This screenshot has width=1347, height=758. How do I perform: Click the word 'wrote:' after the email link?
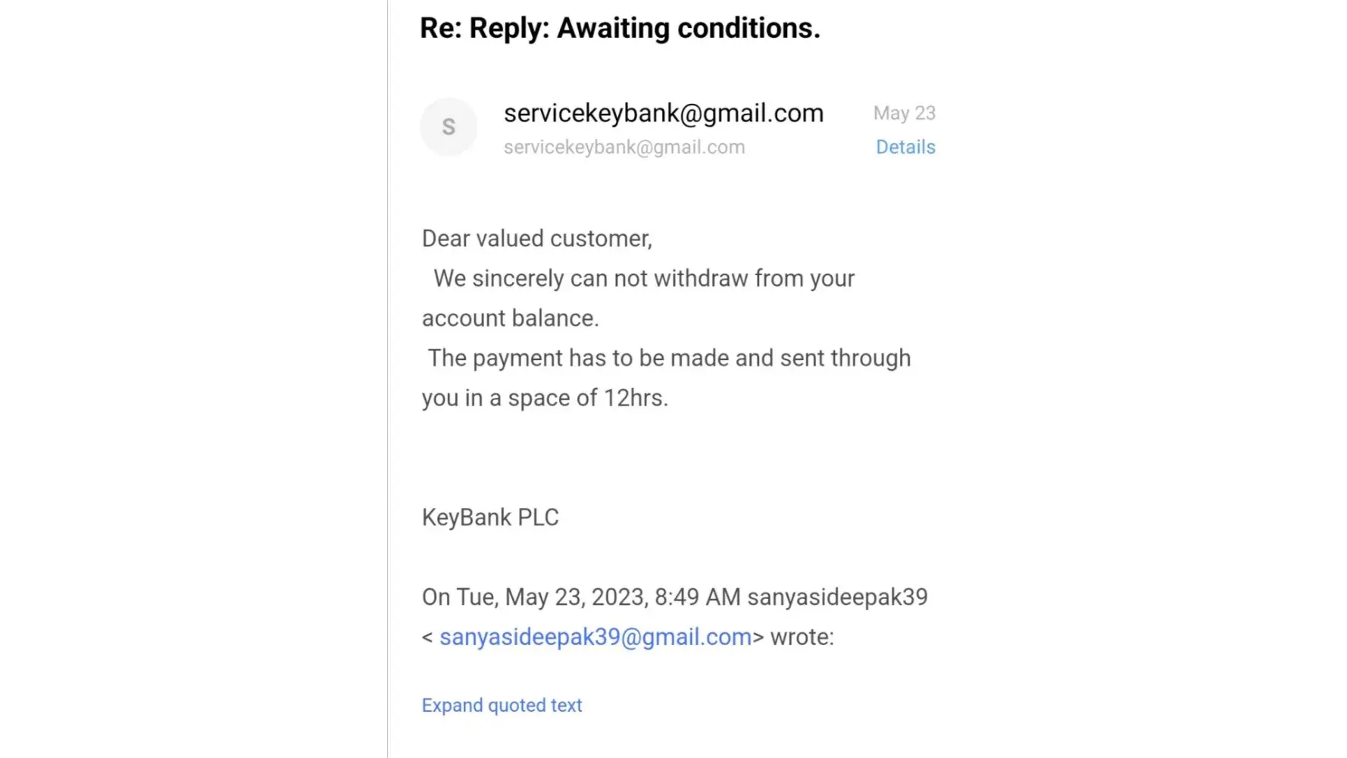tap(802, 637)
